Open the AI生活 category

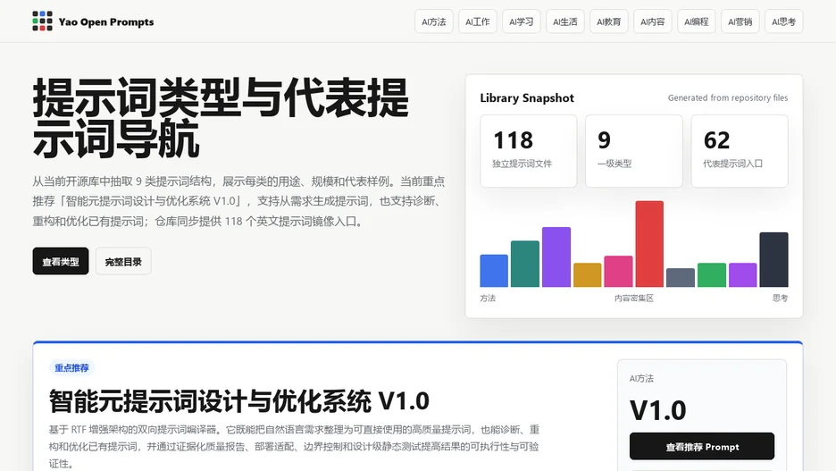point(565,21)
